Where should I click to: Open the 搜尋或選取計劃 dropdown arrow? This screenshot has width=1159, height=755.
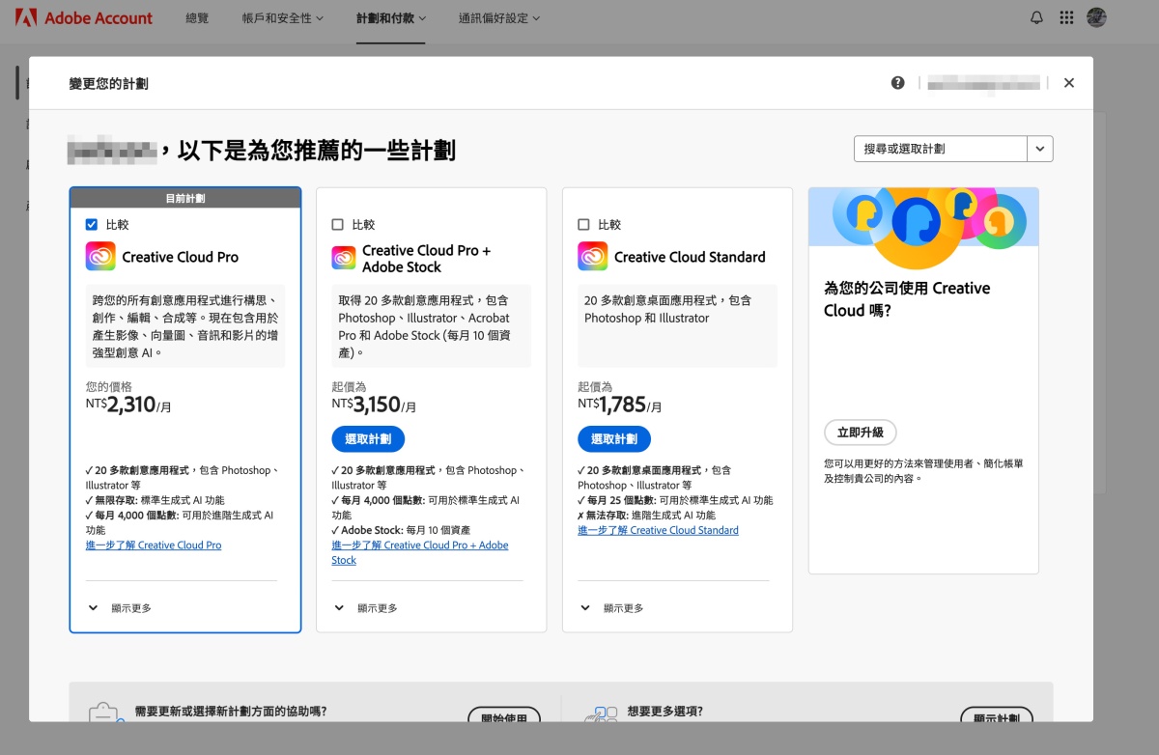coord(1040,149)
